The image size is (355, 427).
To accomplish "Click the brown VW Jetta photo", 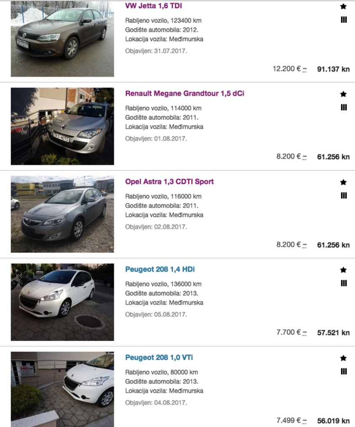I will [62, 39].
